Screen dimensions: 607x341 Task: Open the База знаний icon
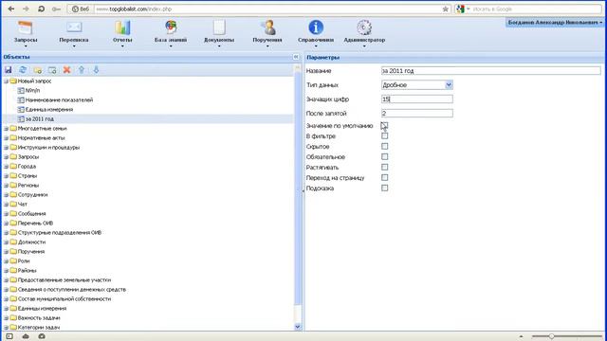coord(171,27)
